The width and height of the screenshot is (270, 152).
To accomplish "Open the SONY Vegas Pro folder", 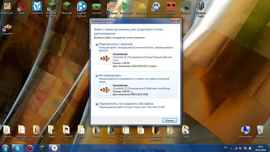I will 127,133.
